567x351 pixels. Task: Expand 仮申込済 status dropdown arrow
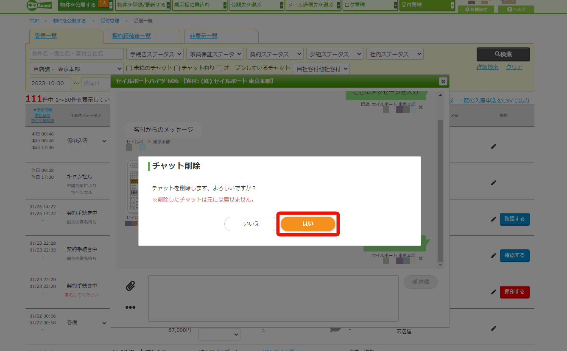[104, 141]
